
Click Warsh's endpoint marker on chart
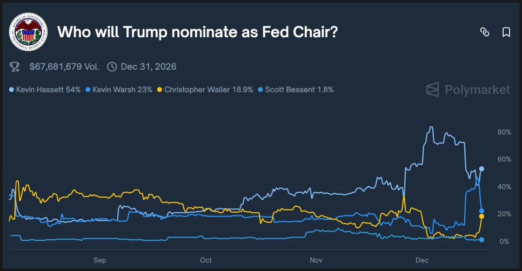[481, 211]
